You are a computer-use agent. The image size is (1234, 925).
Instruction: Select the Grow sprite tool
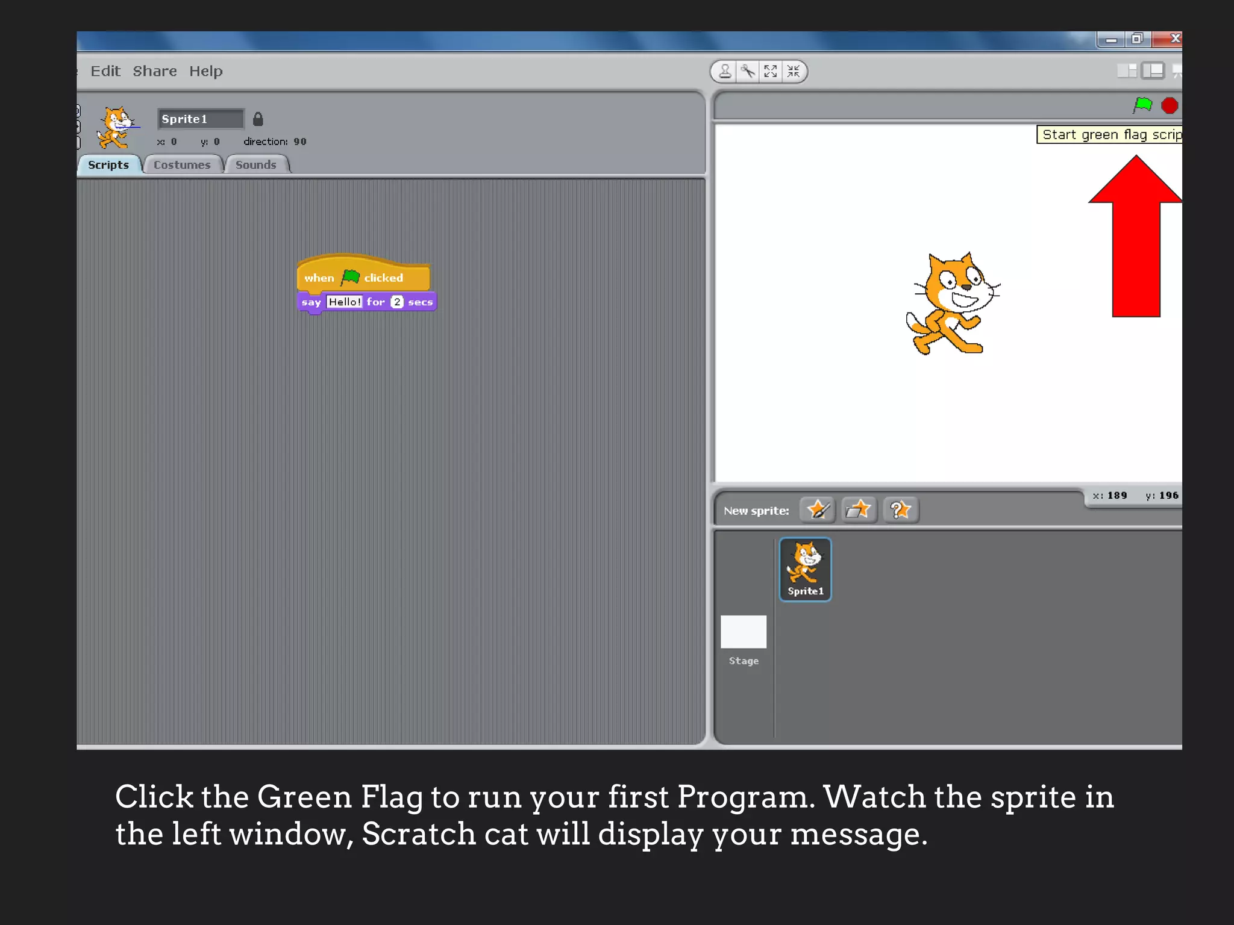coord(771,72)
